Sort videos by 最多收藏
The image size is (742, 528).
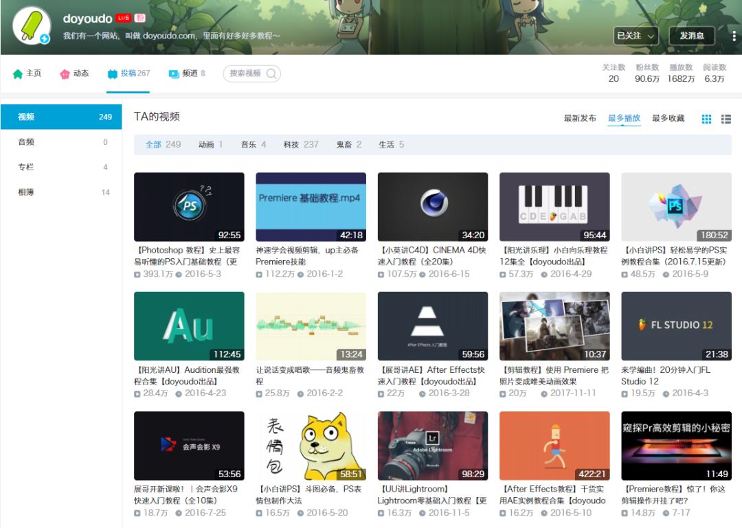[x=668, y=118]
